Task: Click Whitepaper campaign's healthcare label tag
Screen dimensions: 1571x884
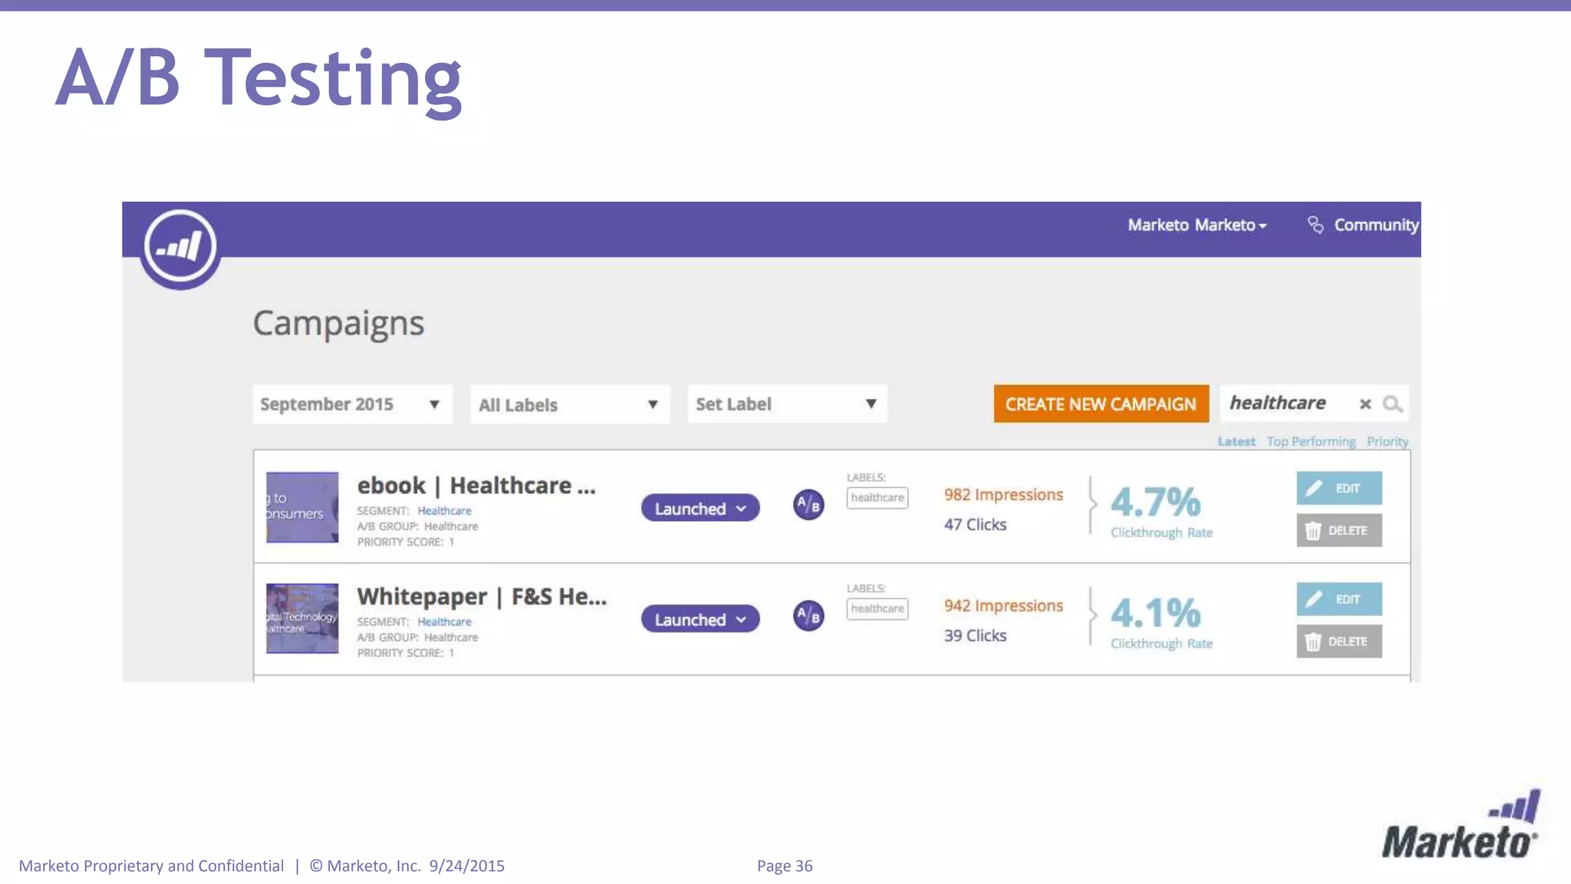Action: pos(878,609)
